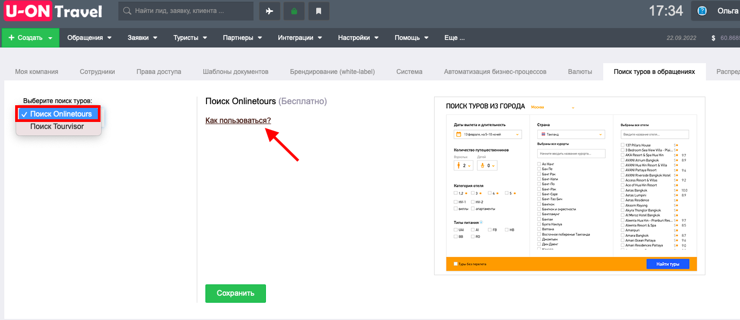Click the 17:34 clock display

(x=666, y=11)
